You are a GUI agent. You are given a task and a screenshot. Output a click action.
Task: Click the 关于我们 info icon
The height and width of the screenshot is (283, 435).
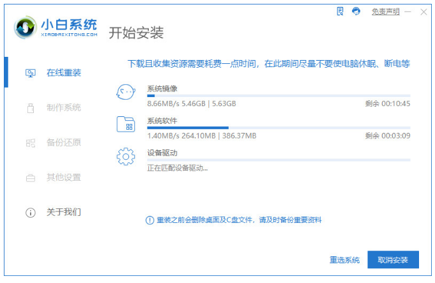coord(31,213)
